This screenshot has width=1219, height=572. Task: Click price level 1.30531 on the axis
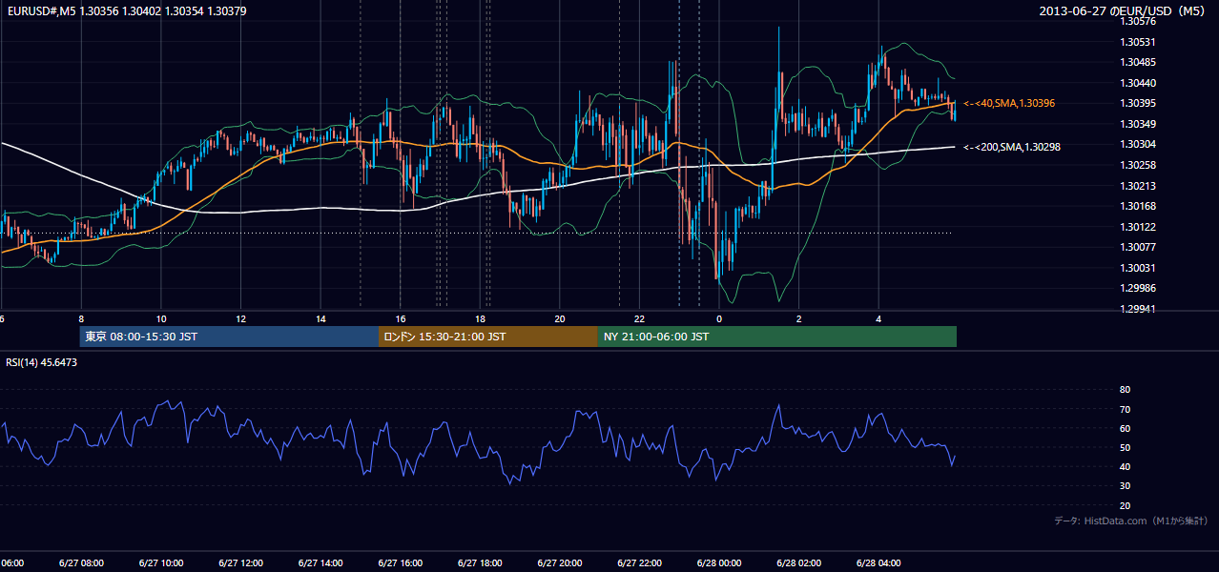(1138, 42)
